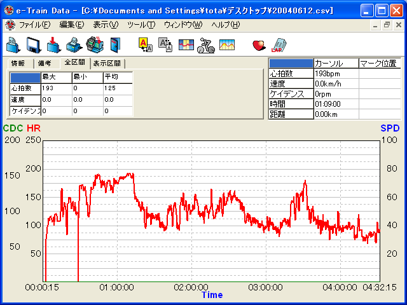Click the cyclist icon in toolbar
This screenshot has width=407, height=305.
click(205, 44)
